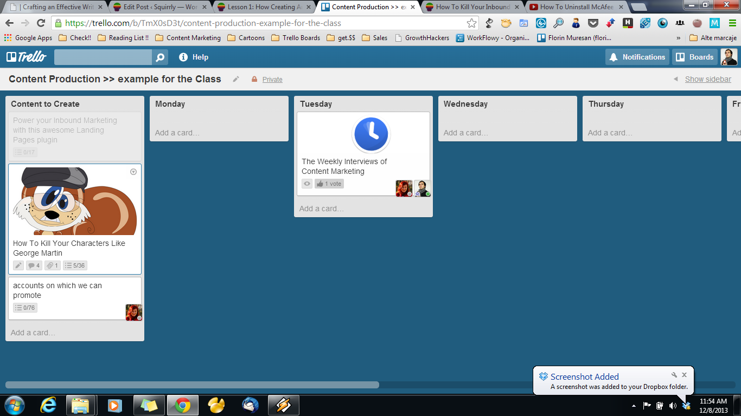
Task: Bookmark page with the star icon
Action: point(471,23)
